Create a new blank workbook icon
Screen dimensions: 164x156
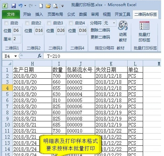(41, 6)
